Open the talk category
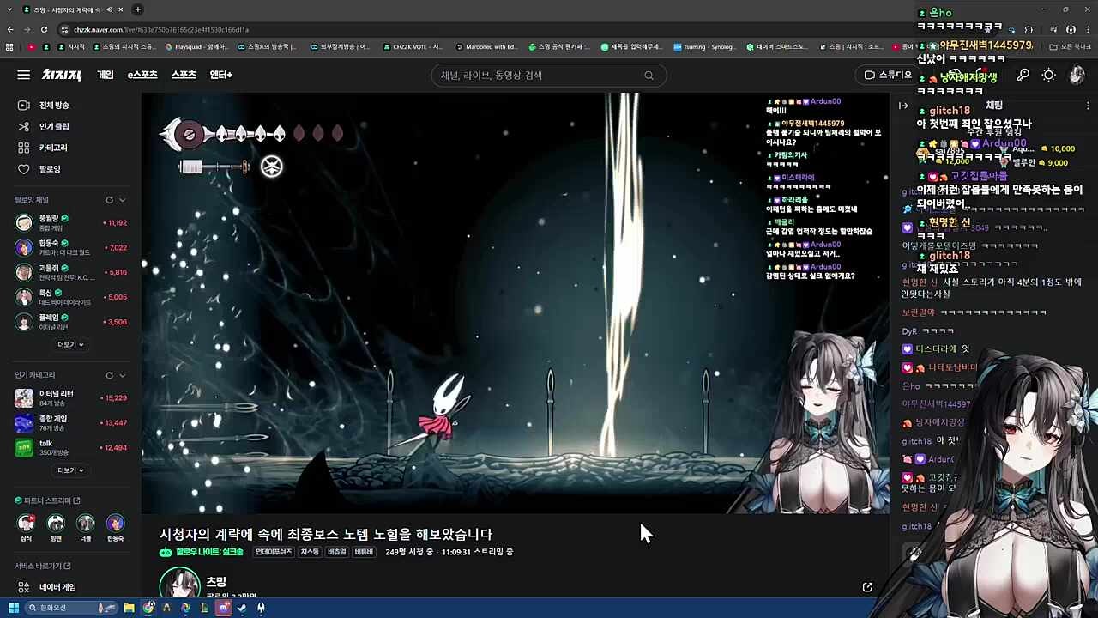The width and height of the screenshot is (1098, 618). coord(70,447)
